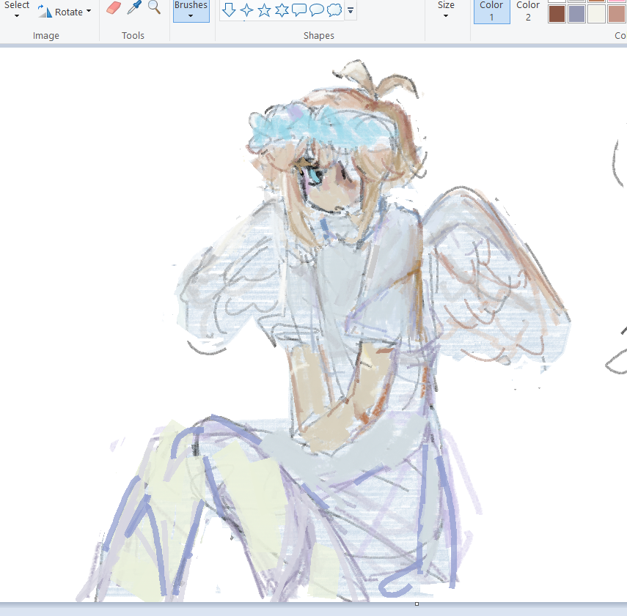Pick the brown color swatch
The image size is (627, 616).
pyautogui.click(x=557, y=14)
